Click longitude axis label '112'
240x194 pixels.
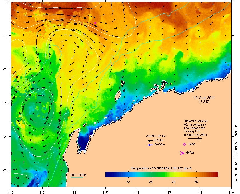tap(11, 192)
